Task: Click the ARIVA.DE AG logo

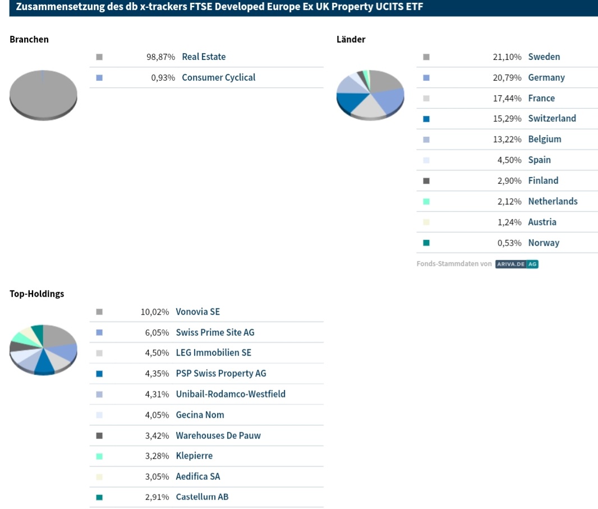Action: point(517,264)
